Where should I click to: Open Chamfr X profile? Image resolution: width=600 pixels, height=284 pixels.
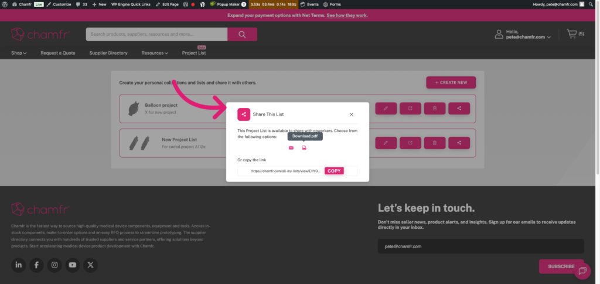pyautogui.click(x=90, y=265)
